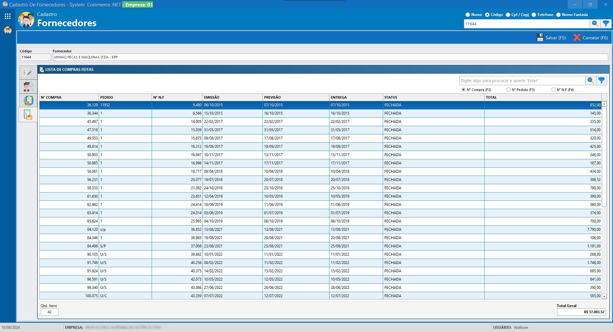Select the N° Pedido (F3) radio option
The image size is (613, 332).
508,90
